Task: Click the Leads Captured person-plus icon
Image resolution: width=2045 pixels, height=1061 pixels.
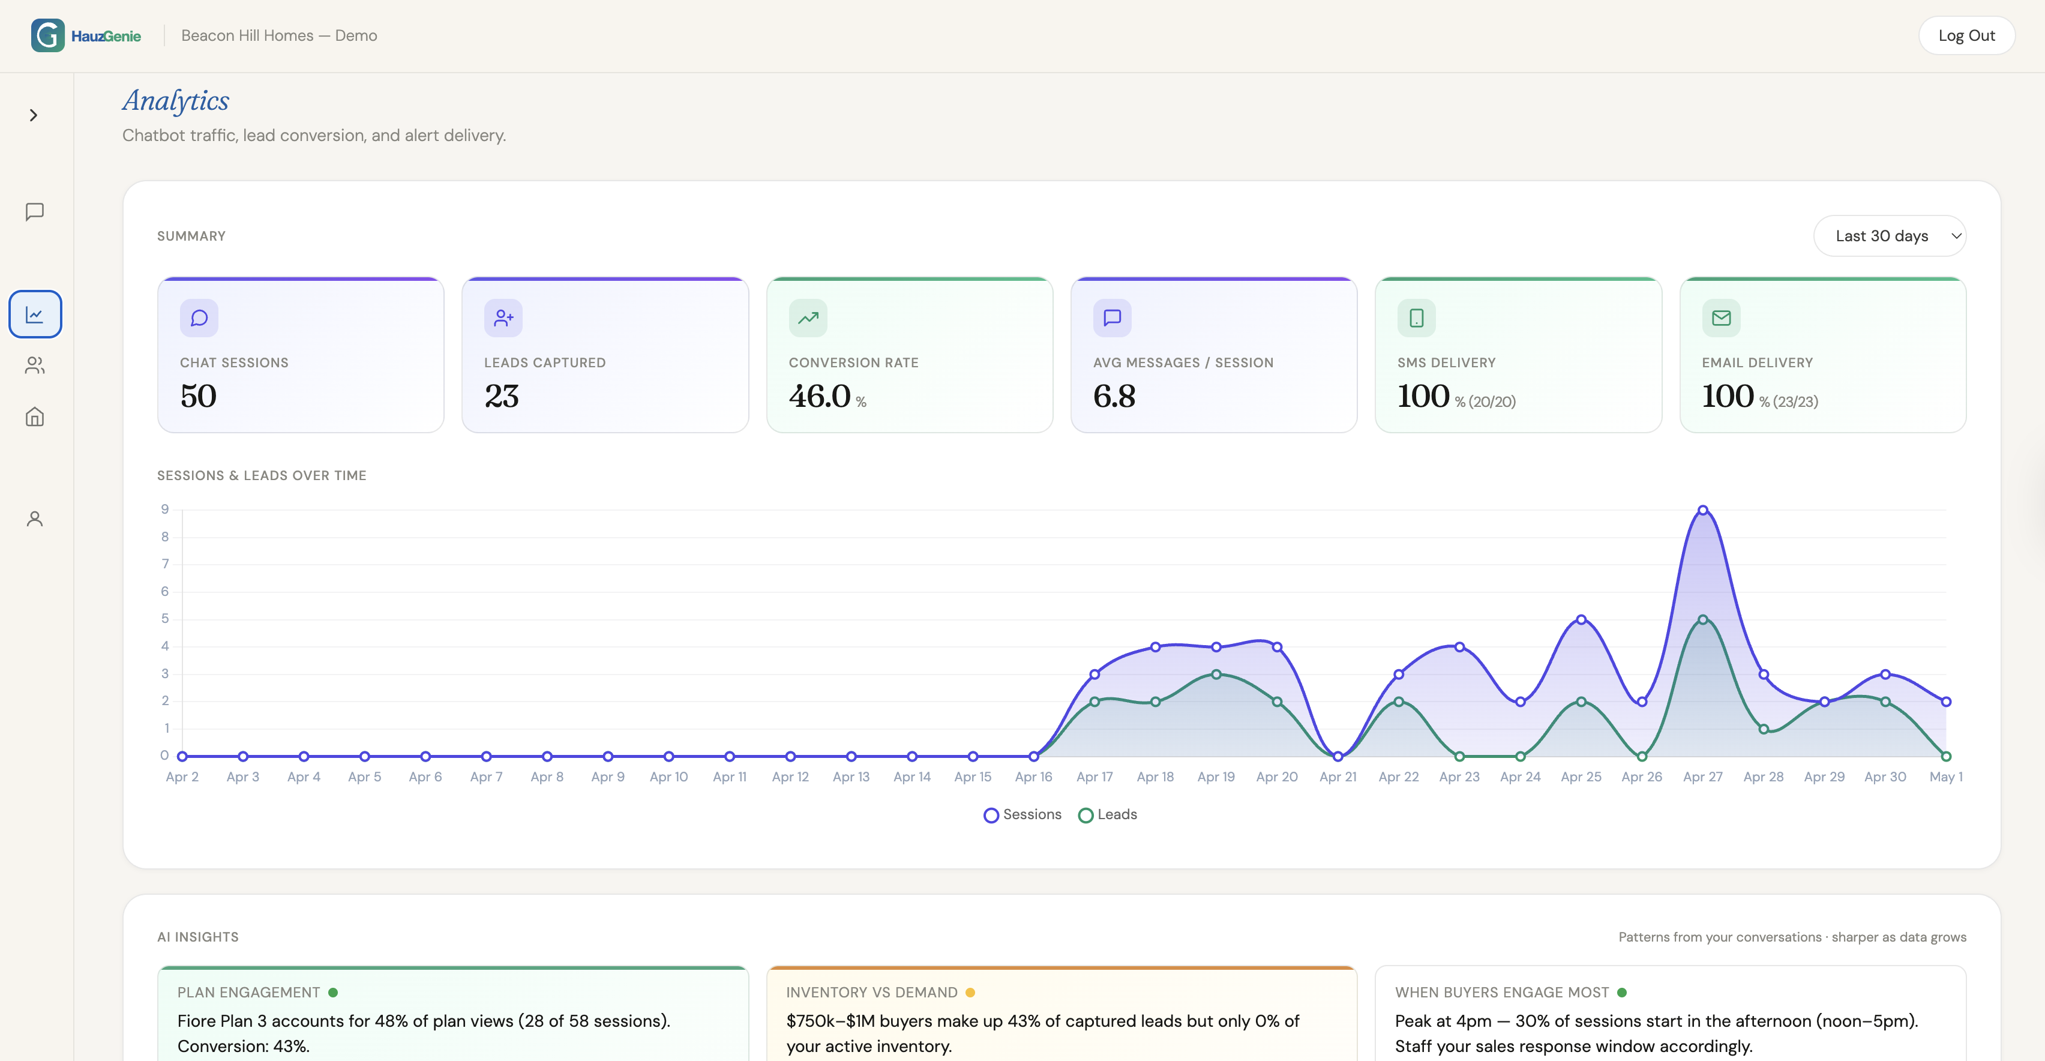Action: click(x=503, y=319)
